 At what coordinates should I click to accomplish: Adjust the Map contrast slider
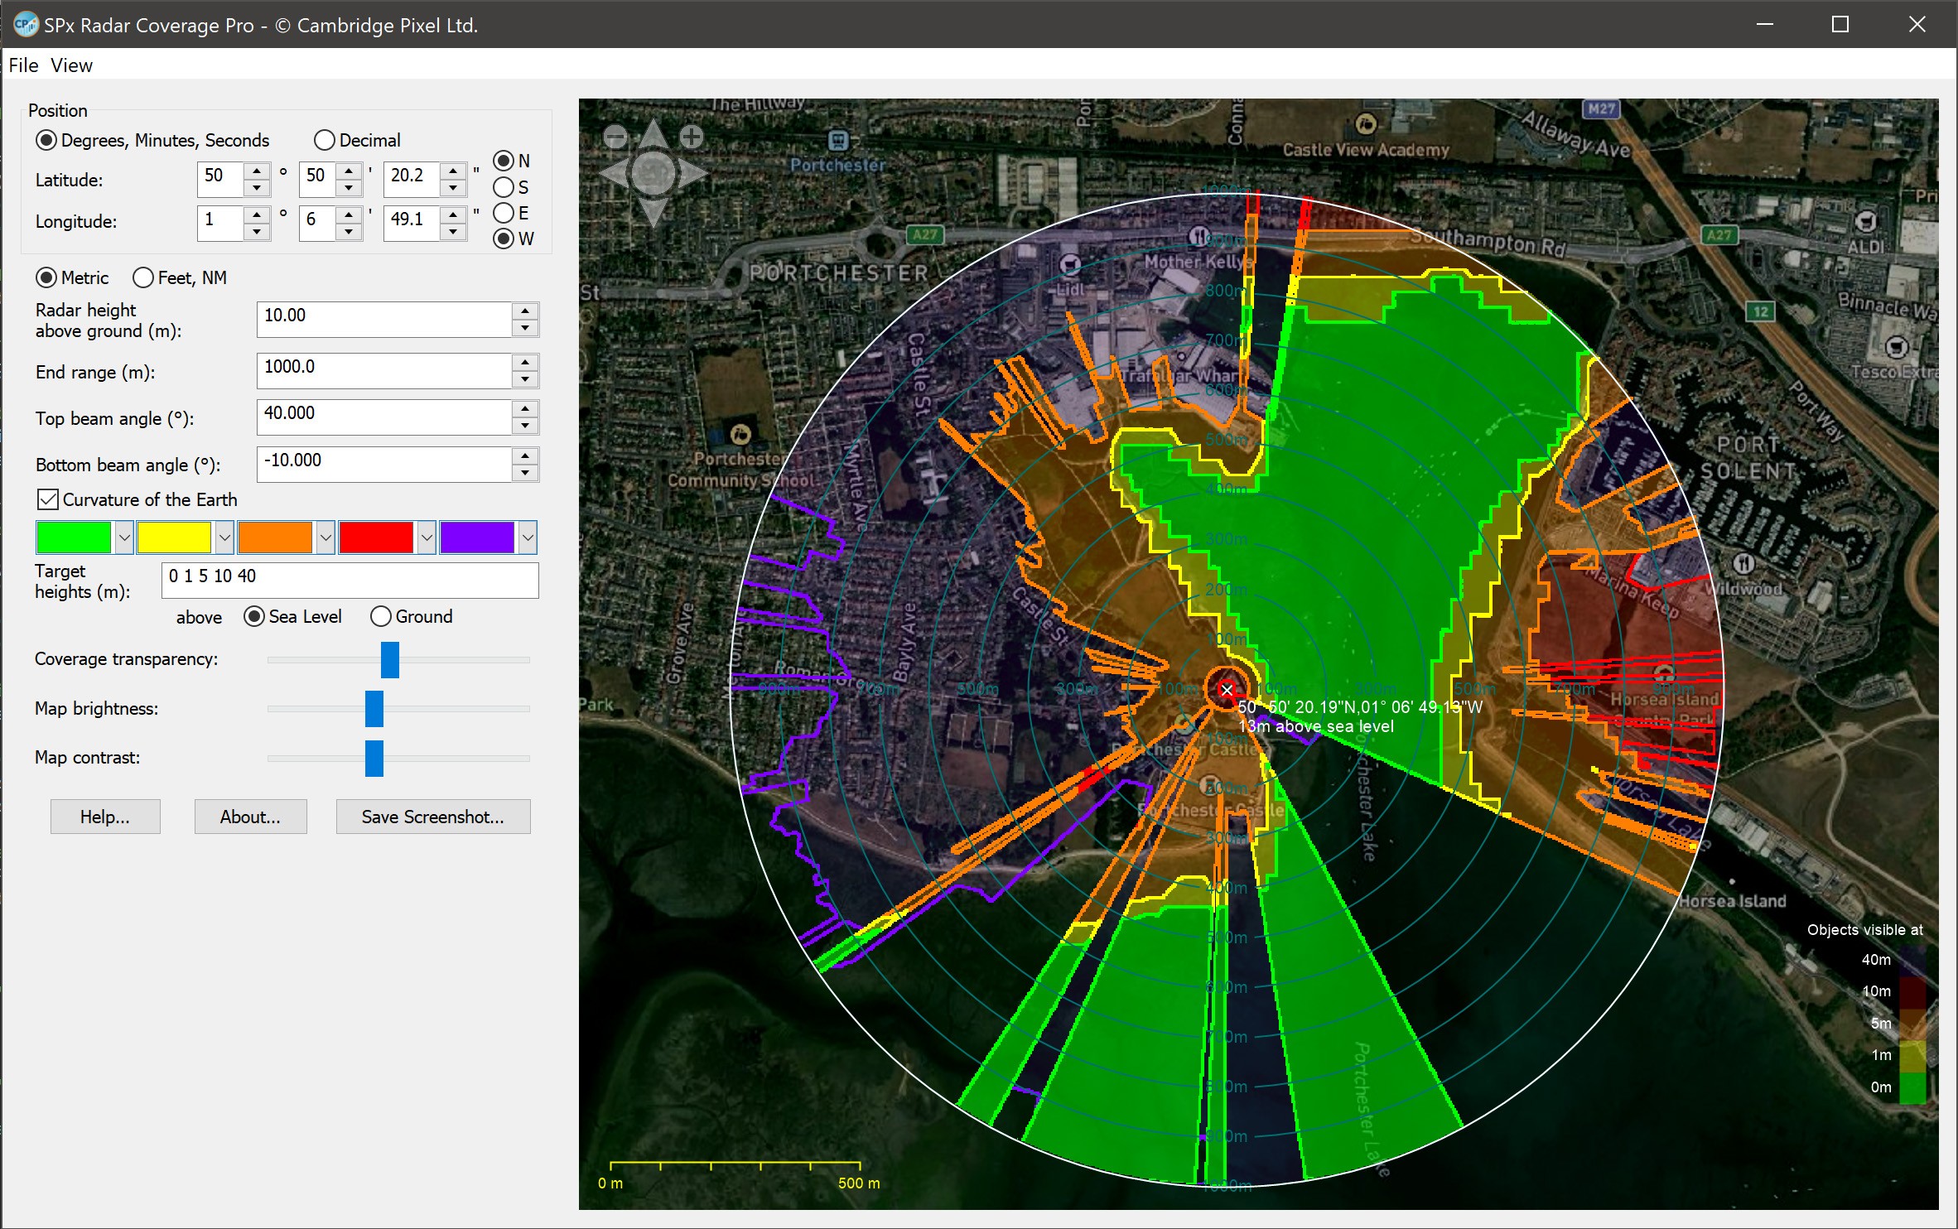(x=375, y=757)
